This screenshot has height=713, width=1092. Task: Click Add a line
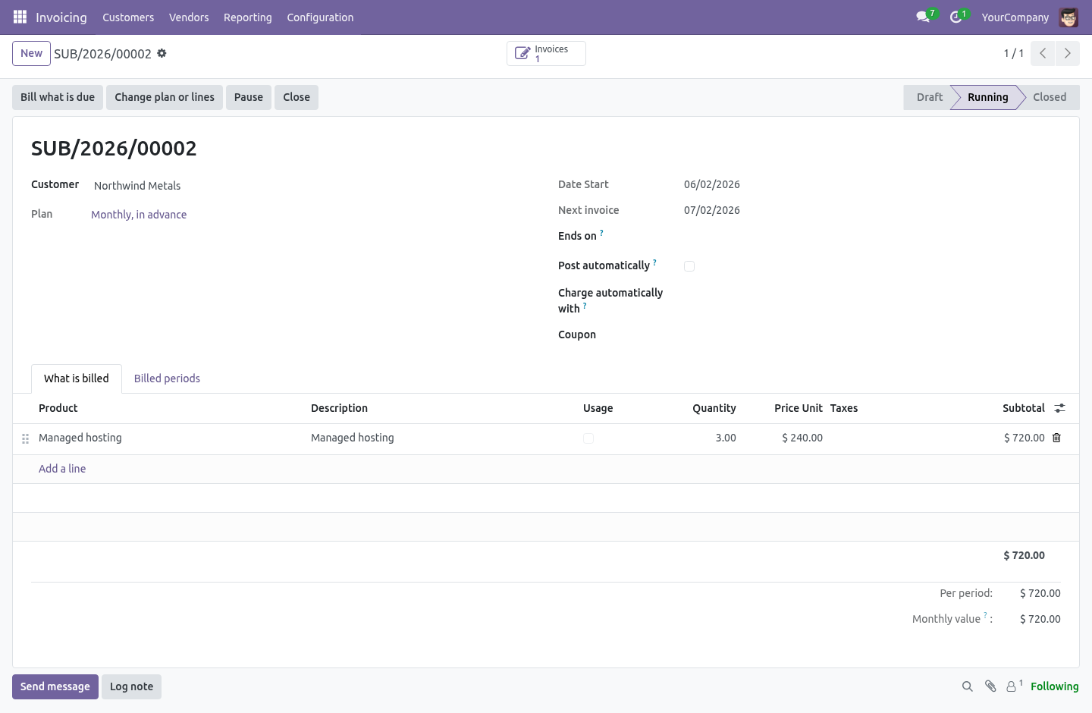[62, 469]
